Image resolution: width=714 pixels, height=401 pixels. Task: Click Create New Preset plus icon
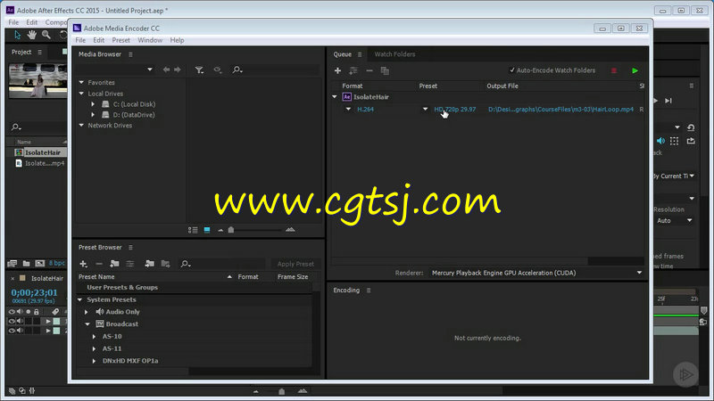(x=83, y=264)
